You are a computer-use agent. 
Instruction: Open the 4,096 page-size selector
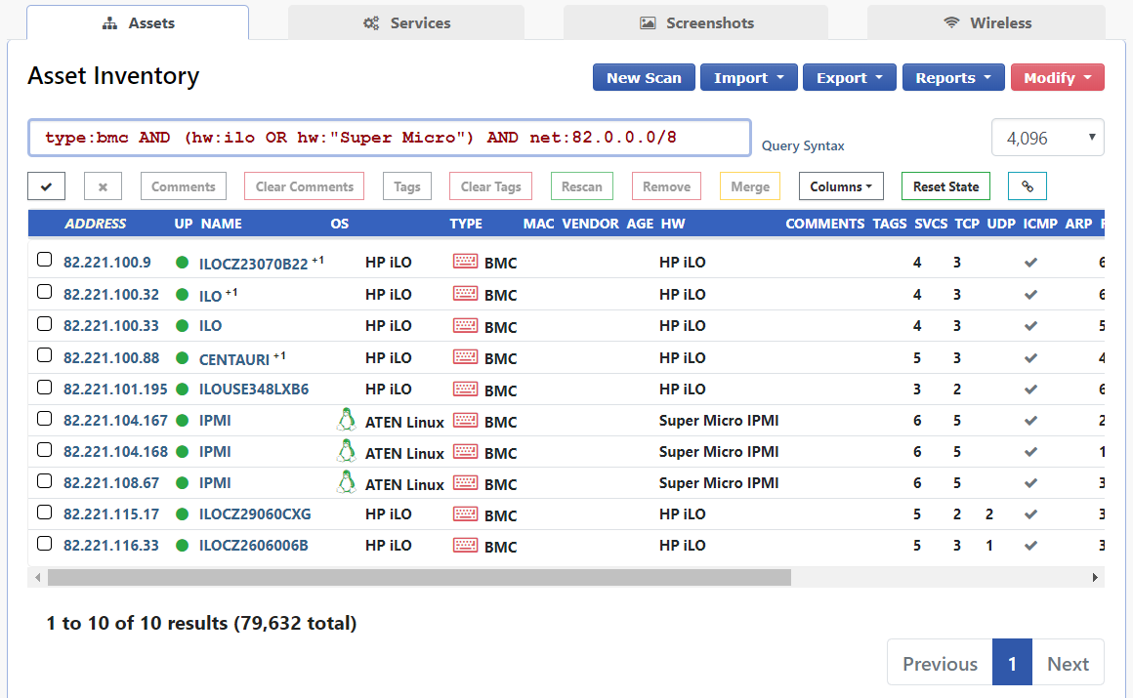click(1047, 138)
